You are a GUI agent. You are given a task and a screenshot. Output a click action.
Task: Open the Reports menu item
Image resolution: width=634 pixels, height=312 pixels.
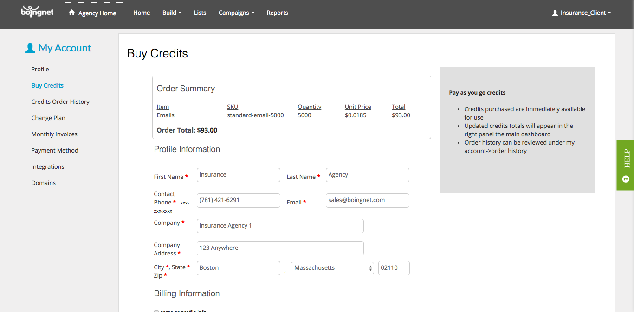(x=278, y=13)
